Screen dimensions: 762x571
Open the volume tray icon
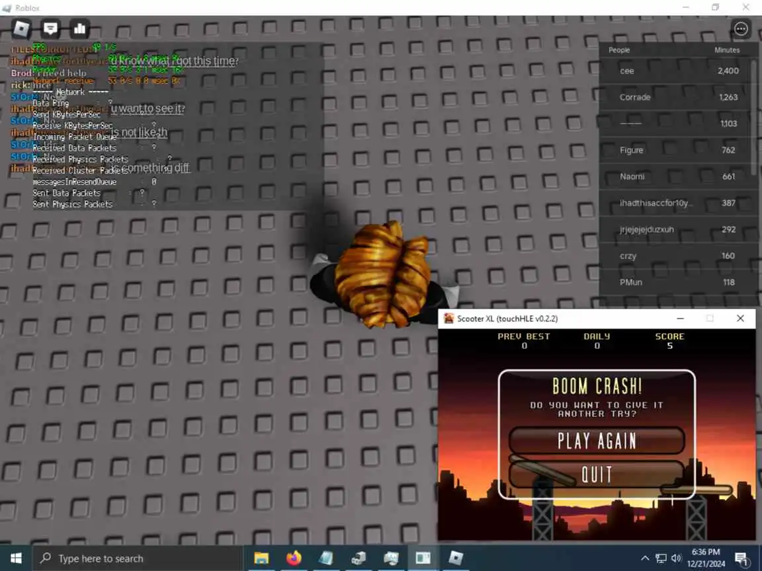coord(676,558)
